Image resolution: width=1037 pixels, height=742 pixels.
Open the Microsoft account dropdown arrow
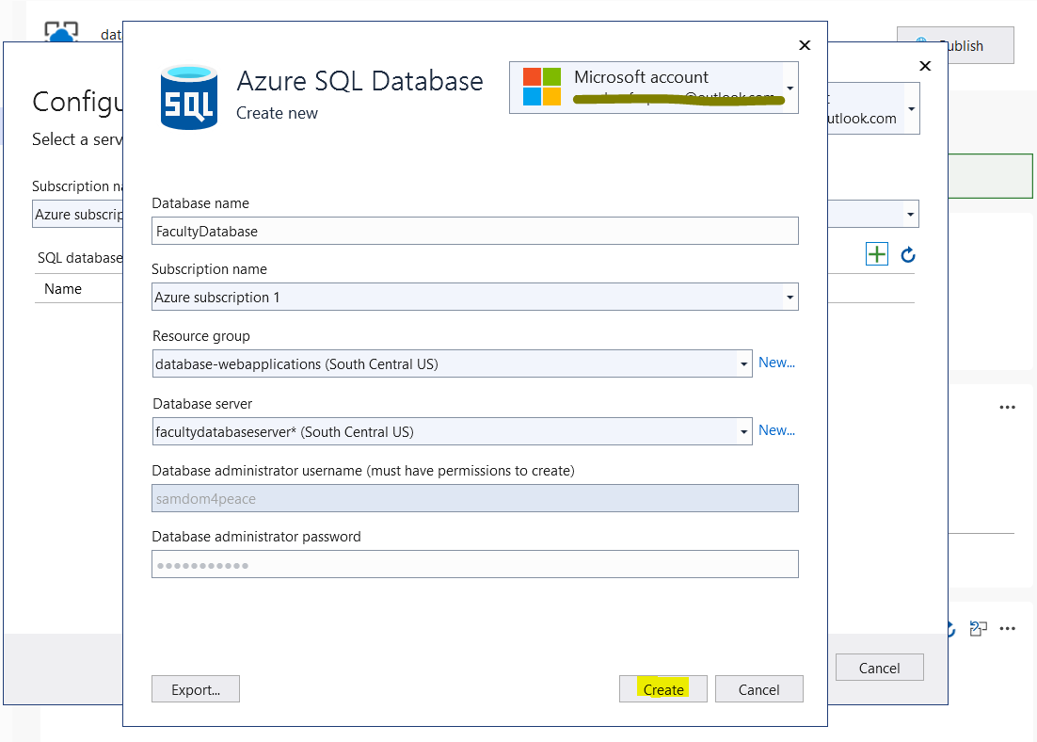pos(790,88)
